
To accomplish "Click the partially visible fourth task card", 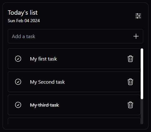I will tap(74, 121).
